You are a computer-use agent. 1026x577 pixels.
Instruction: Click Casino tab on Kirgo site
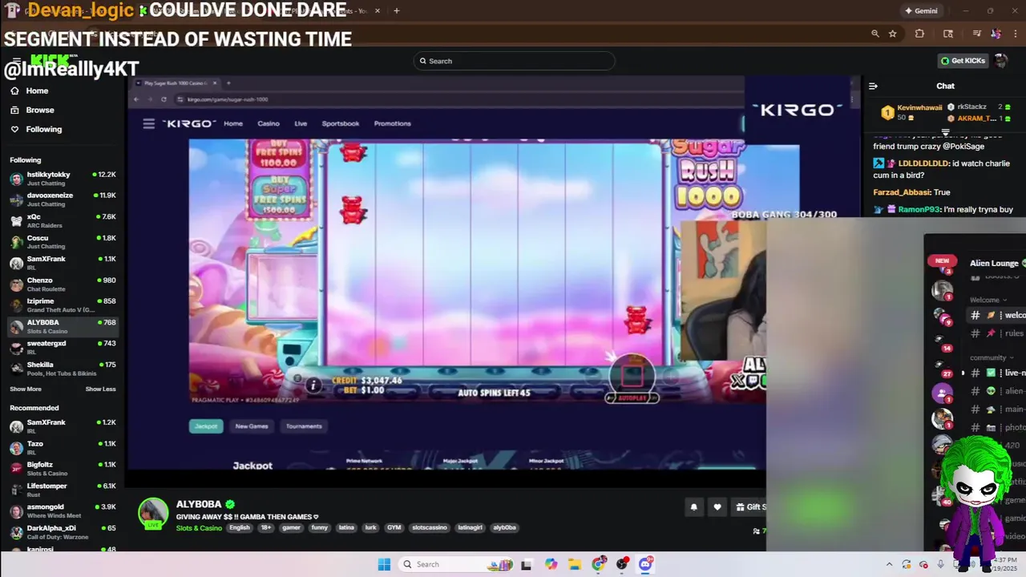point(269,123)
